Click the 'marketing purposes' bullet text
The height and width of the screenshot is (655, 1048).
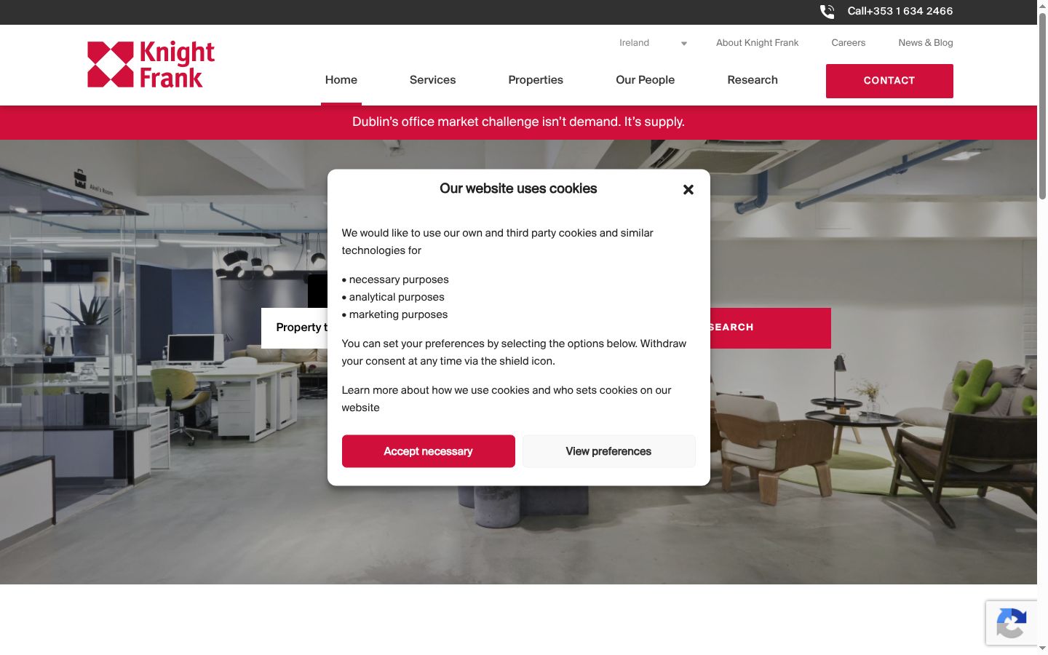coord(398,314)
